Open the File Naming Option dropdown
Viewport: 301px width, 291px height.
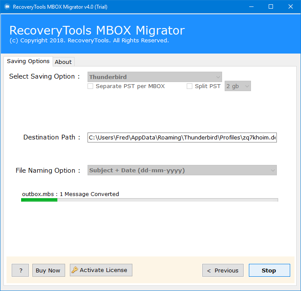pos(182,170)
